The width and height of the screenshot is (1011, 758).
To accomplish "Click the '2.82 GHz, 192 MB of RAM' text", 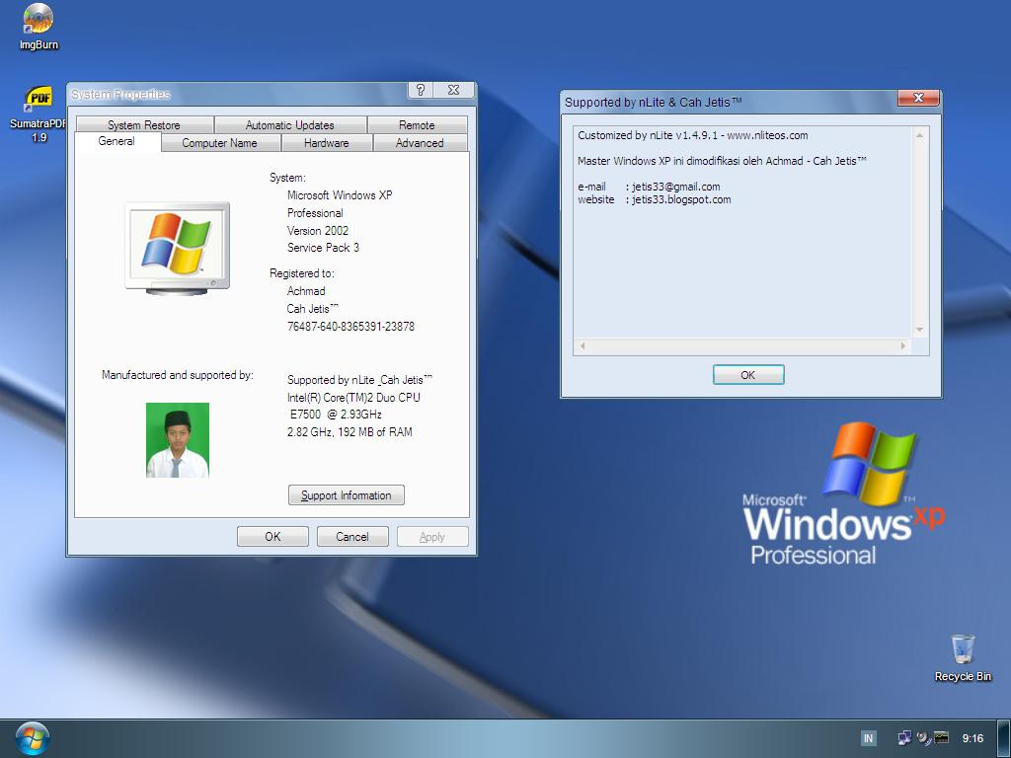I will coord(350,432).
